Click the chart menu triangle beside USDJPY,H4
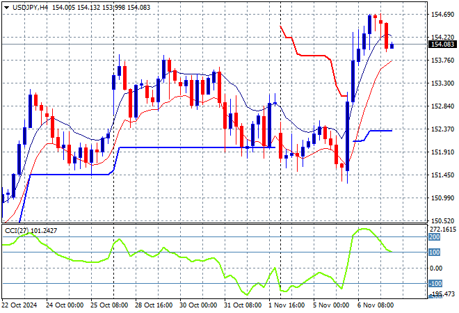459x313 pixels. pyautogui.click(x=6, y=8)
